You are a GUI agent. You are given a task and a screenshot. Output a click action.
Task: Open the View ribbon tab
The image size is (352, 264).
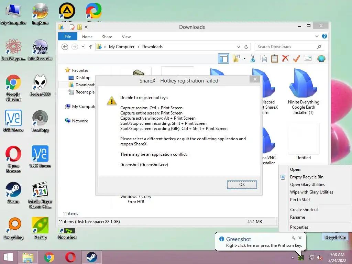click(126, 37)
